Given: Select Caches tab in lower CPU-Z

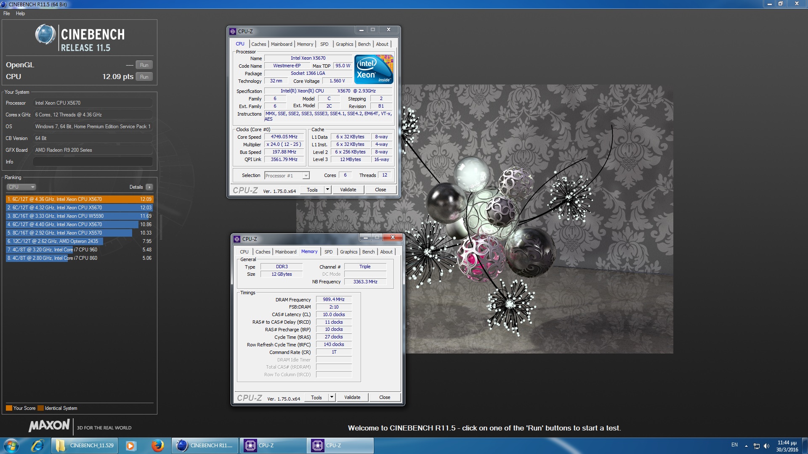Looking at the screenshot, I should pyautogui.click(x=263, y=252).
